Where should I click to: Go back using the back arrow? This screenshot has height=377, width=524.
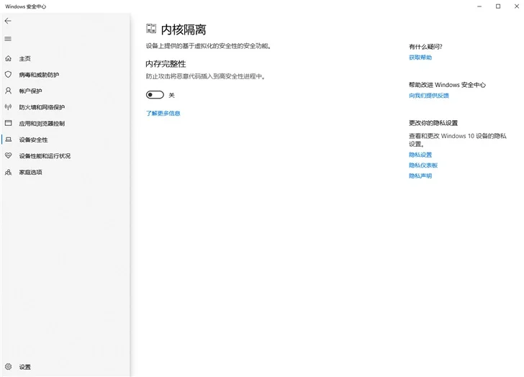tap(8, 21)
